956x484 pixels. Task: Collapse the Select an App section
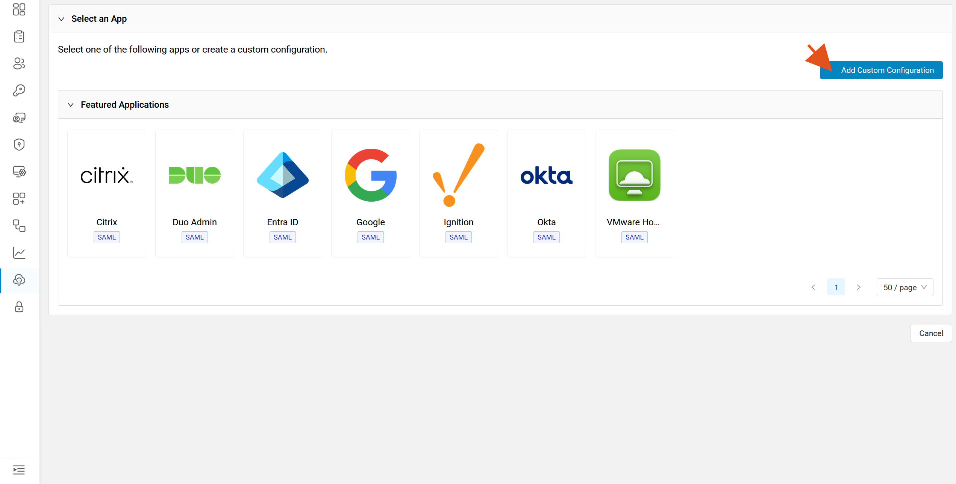(61, 19)
